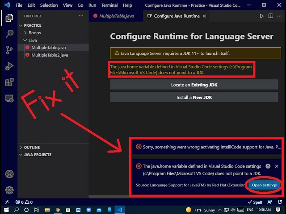Open the File menu
The height and width of the screenshot is (214, 286).
(19, 5)
